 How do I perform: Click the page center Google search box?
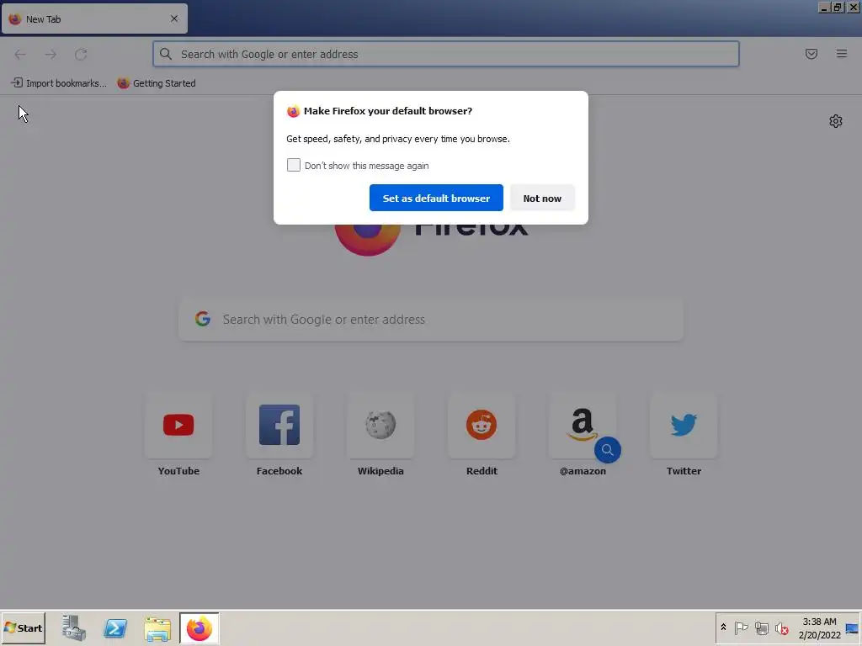431,319
